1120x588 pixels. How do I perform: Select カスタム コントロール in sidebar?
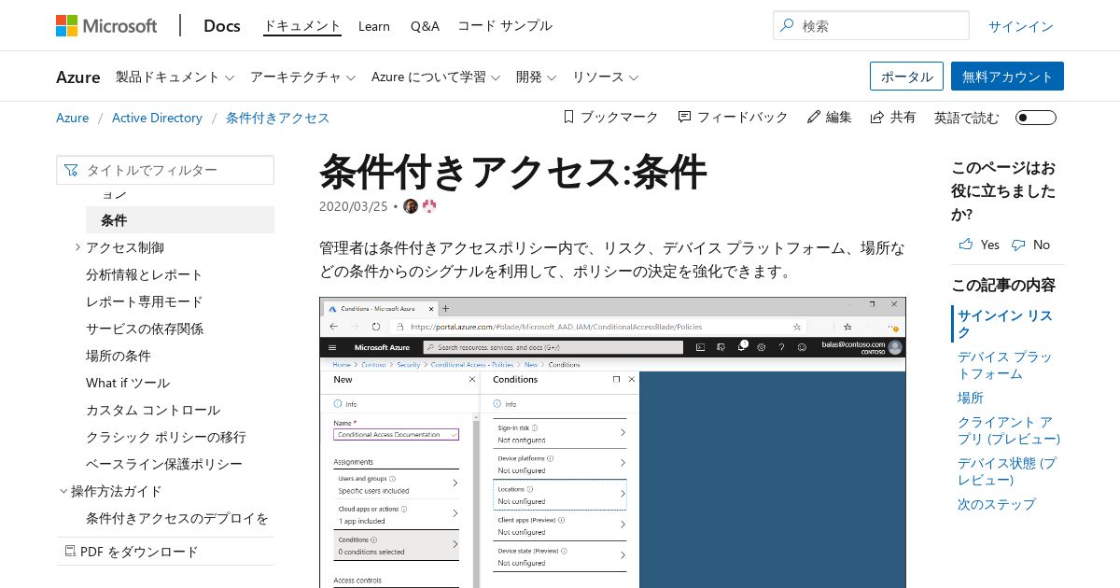point(153,410)
